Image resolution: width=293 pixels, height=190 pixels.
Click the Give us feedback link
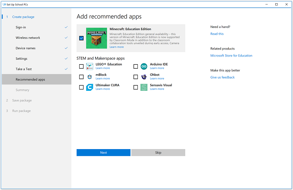[x=222, y=77]
